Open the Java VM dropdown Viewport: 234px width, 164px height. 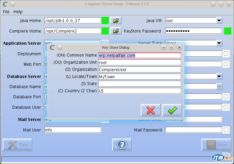[219, 20]
